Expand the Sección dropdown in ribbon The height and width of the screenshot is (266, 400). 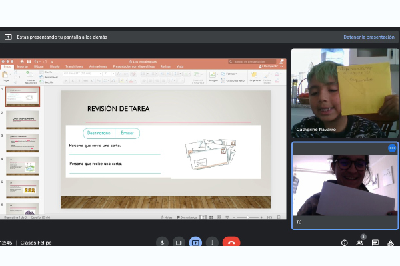(51, 82)
